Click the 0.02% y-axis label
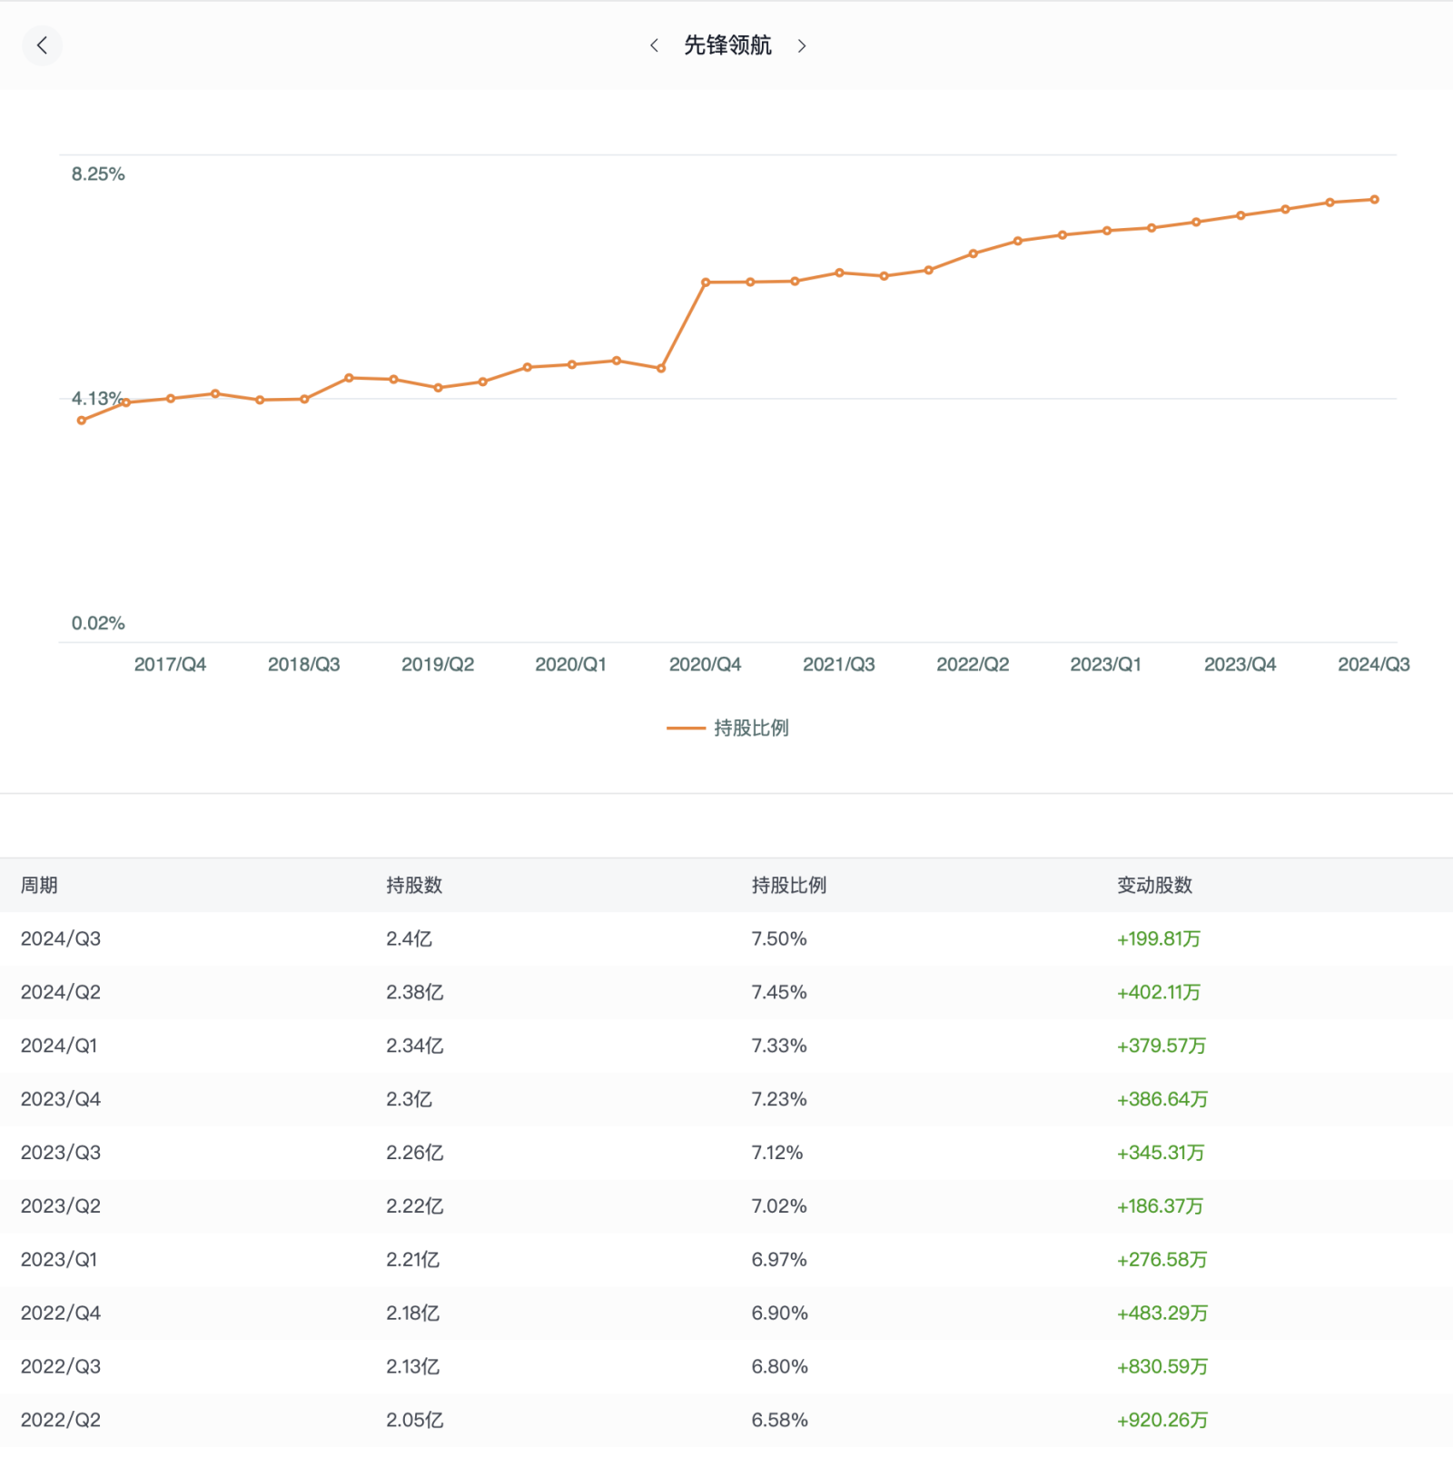The width and height of the screenshot is (1453, 1458). tap(98, 623)
